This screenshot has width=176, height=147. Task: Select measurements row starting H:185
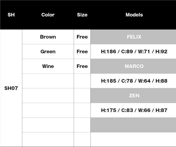click(134, 81)
